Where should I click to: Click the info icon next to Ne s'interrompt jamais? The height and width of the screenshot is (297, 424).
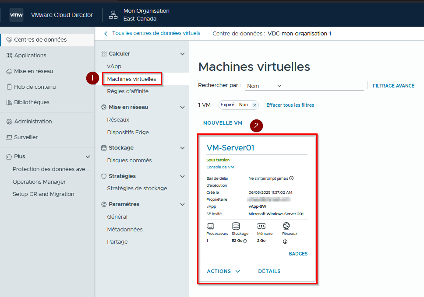291,178
